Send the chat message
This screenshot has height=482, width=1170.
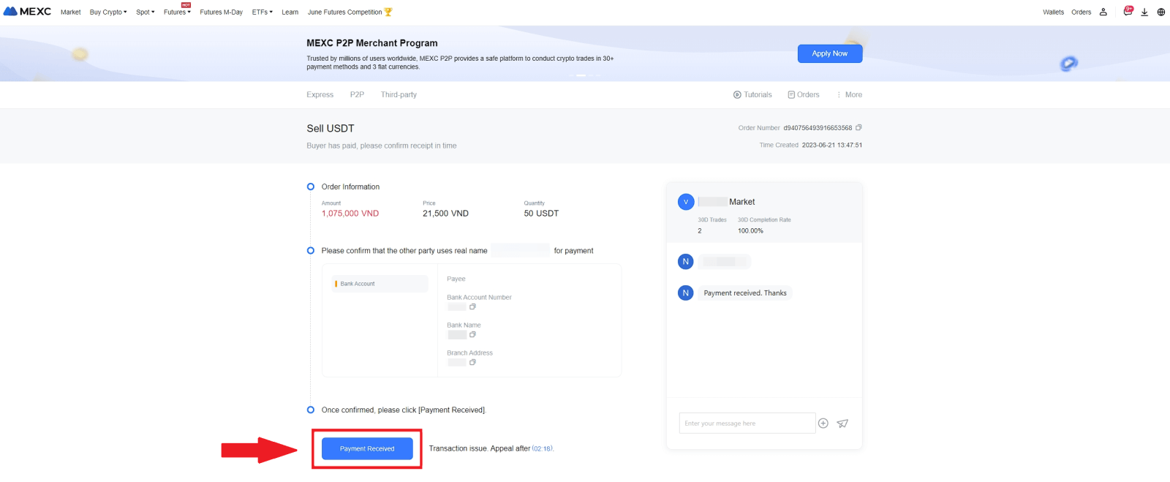point(842,423)
